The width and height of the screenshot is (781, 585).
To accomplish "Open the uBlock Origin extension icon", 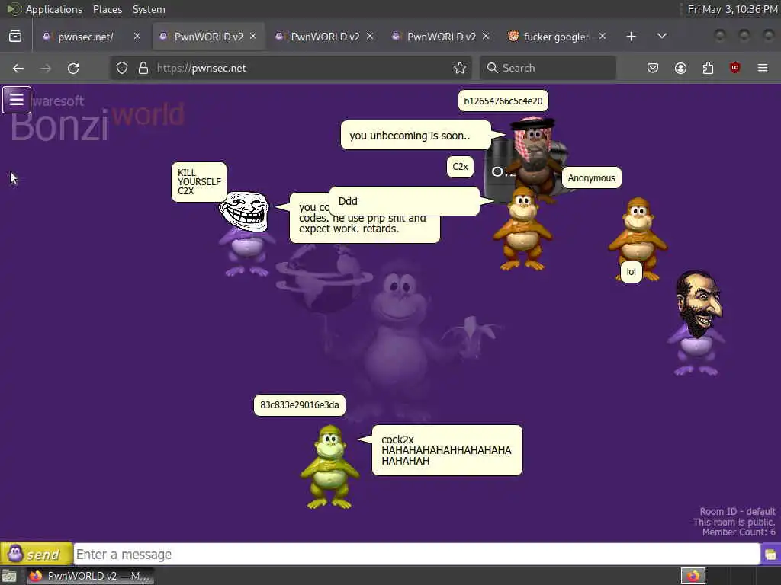I will pos(734,68).
